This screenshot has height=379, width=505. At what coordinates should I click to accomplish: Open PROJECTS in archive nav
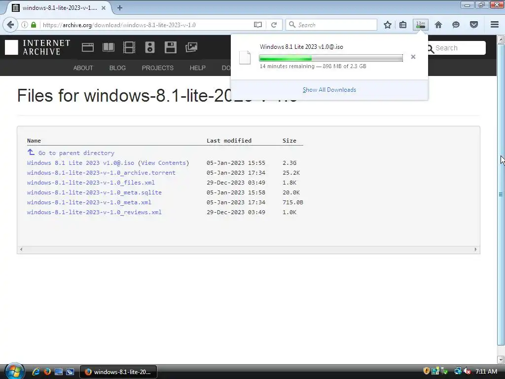click(x=158, y=68)
